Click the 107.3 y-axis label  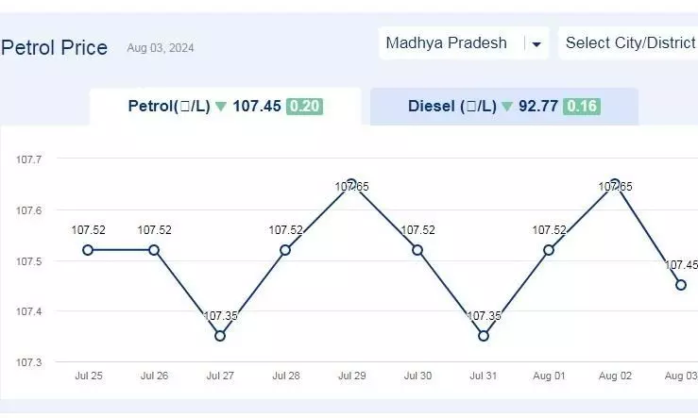tap(29, 362)
